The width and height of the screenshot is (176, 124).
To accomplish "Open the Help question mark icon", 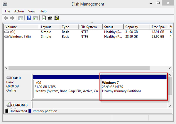I will [x=29, y=18].
